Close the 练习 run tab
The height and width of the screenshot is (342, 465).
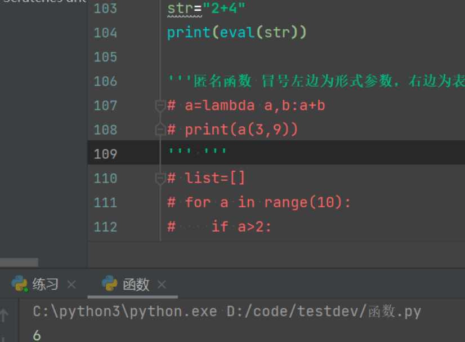[x=71, y=285]
